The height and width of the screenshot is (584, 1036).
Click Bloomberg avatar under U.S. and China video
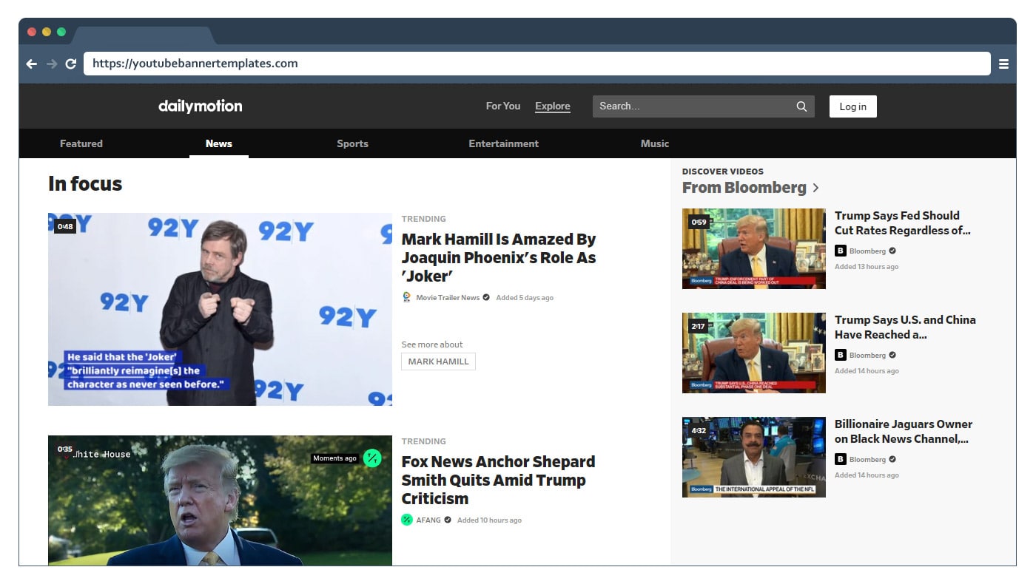[x=840, y=355]
